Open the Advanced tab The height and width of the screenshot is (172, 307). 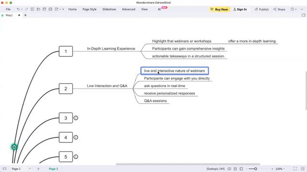129,9
